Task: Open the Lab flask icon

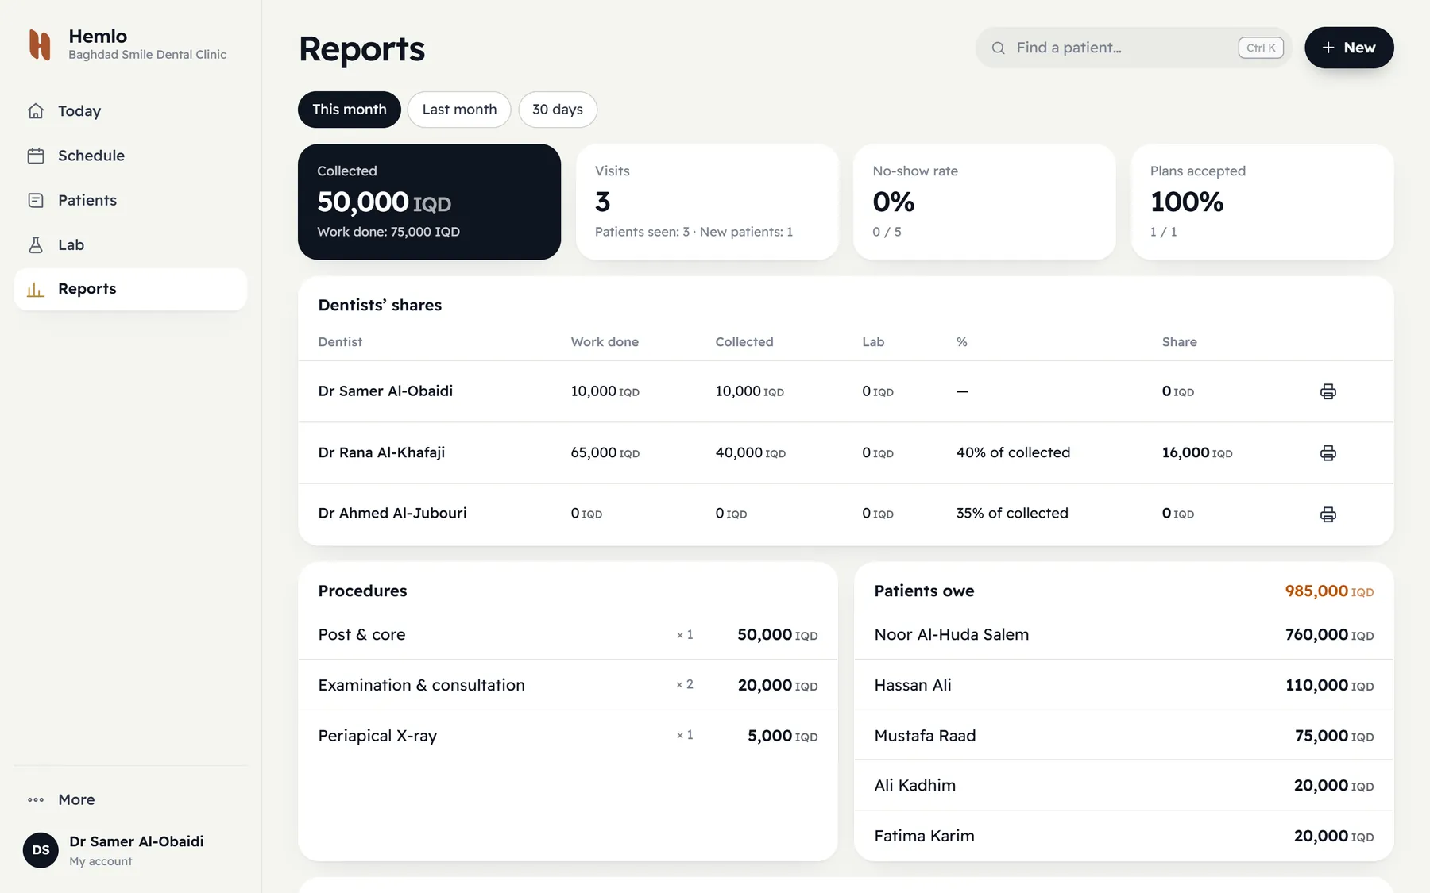Action: (36, 244)
